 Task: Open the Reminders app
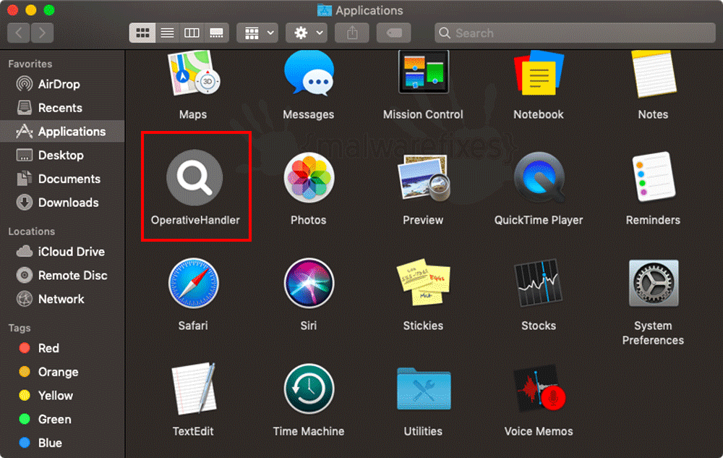[x=654, y=177]
